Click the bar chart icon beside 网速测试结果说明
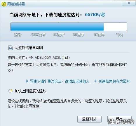136x126 pixels. click(11, 48)
